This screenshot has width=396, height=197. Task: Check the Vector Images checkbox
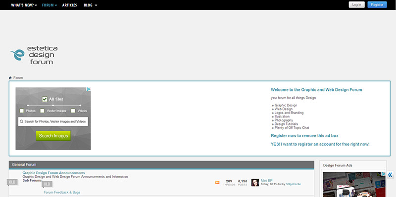43,111
